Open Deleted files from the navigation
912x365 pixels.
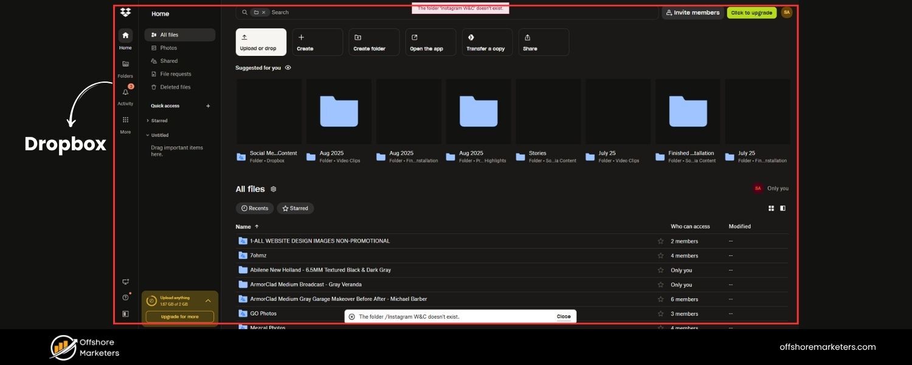coord(175,86)
